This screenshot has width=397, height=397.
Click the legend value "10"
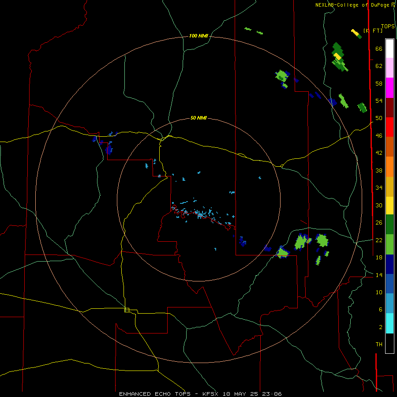coord(379,292)
